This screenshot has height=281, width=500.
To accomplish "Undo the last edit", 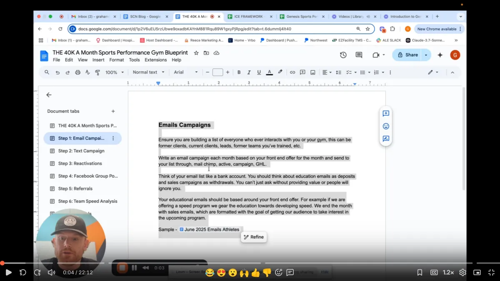I will coord(57,72).
